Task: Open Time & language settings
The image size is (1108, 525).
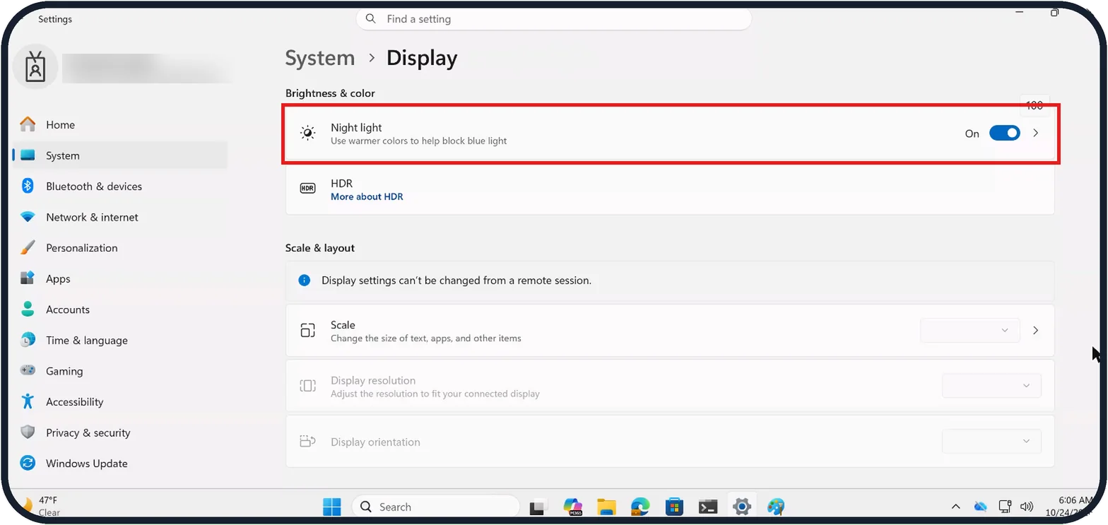Action: click(x=120, y=340)
